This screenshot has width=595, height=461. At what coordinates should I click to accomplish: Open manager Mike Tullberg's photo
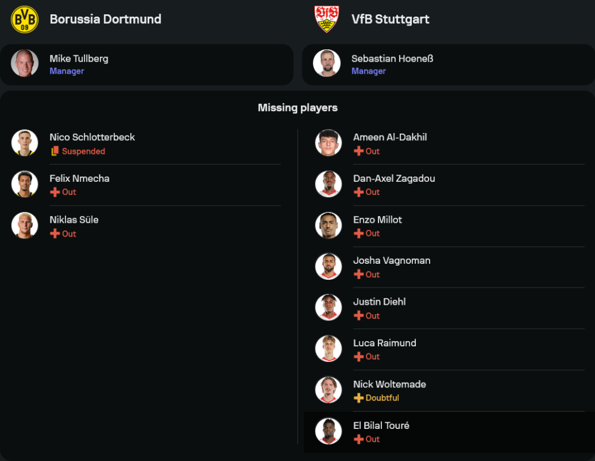coord(24,64)
